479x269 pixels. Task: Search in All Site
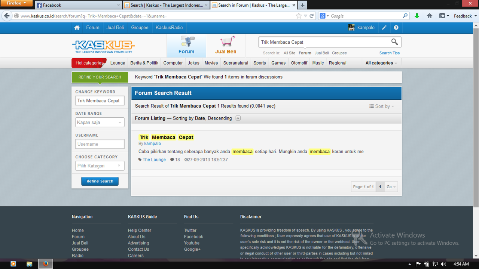pos(289,53)
